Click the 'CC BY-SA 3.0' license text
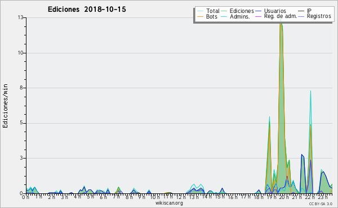The width and height of the screenshot is (338, 208). [321, 204]
